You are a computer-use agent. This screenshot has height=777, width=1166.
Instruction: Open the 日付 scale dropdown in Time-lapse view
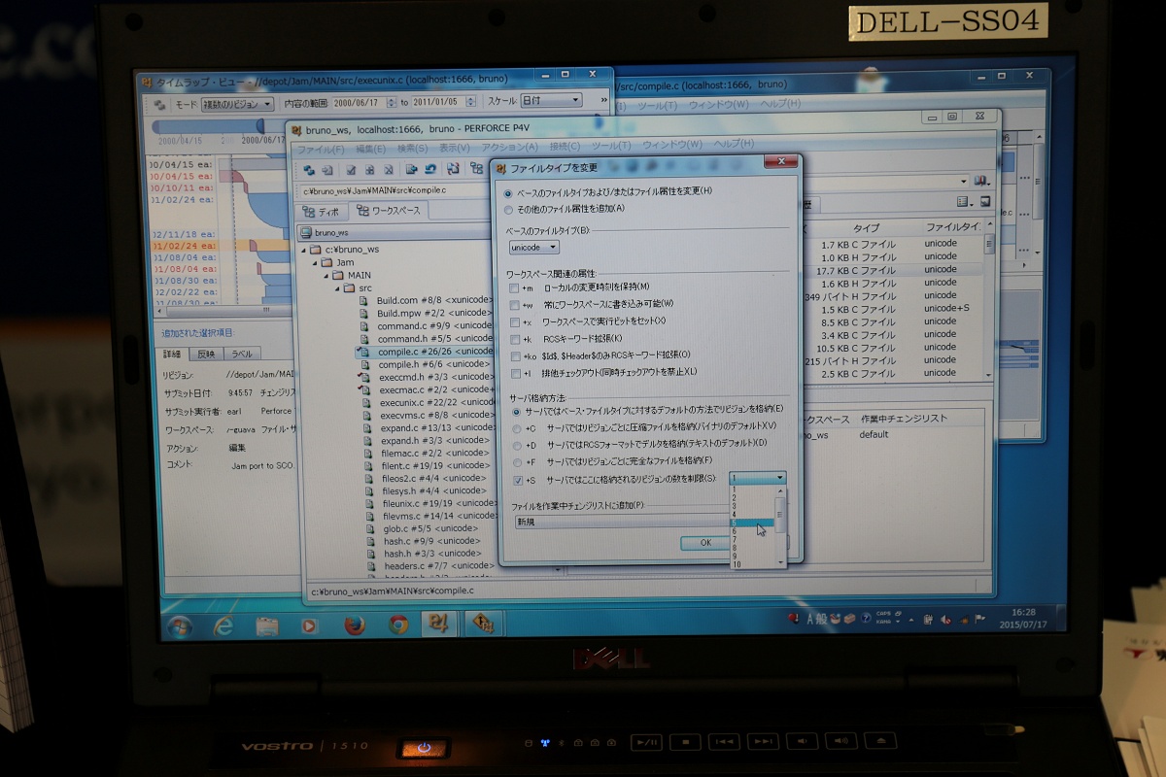pos(551,100)
